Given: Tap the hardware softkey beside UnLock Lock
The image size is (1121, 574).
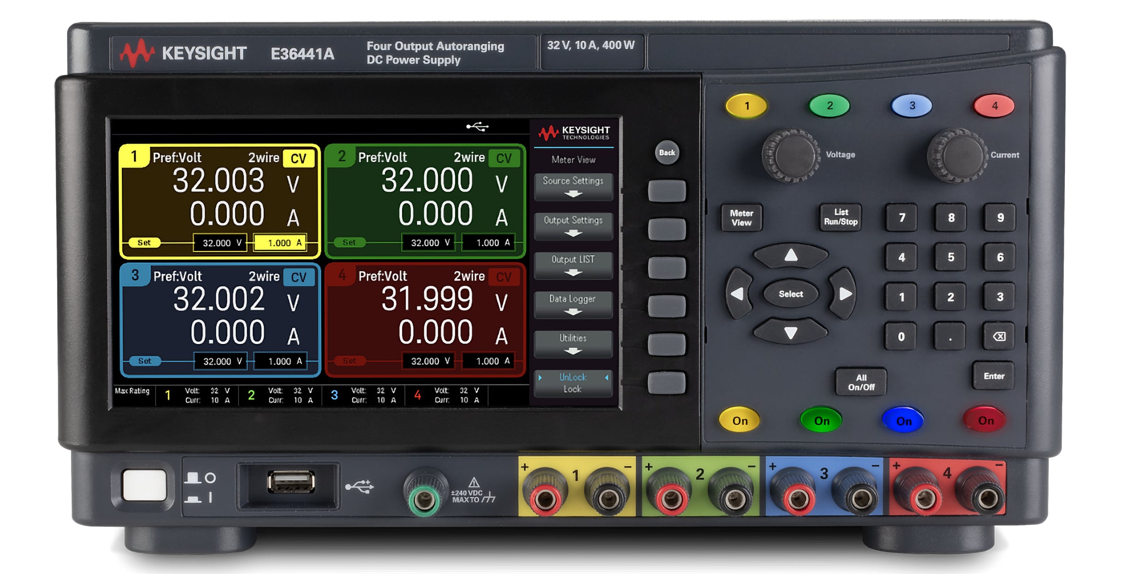Looking at the screenshot, I should pyautogui.click(x=667, y=383).
